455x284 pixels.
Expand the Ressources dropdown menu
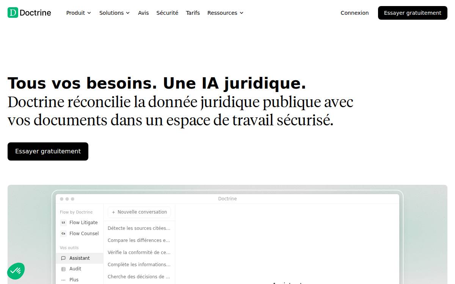[225, 13]
